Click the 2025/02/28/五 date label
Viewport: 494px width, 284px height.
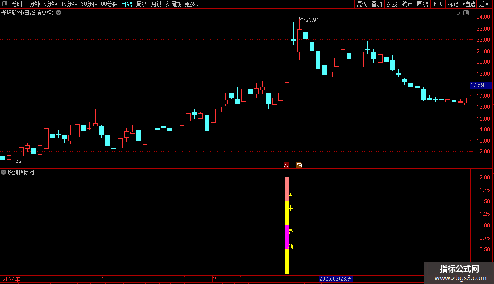(x=336, y=279)
